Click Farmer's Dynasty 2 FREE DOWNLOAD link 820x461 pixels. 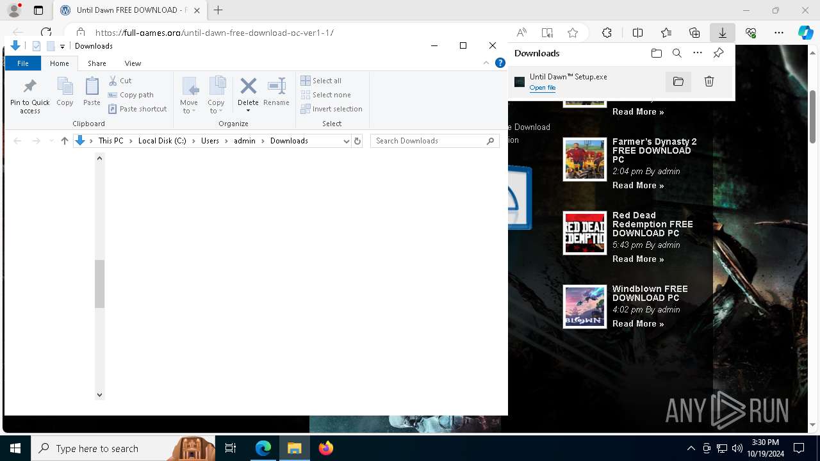pyautogui.click(x=654, y=150)
